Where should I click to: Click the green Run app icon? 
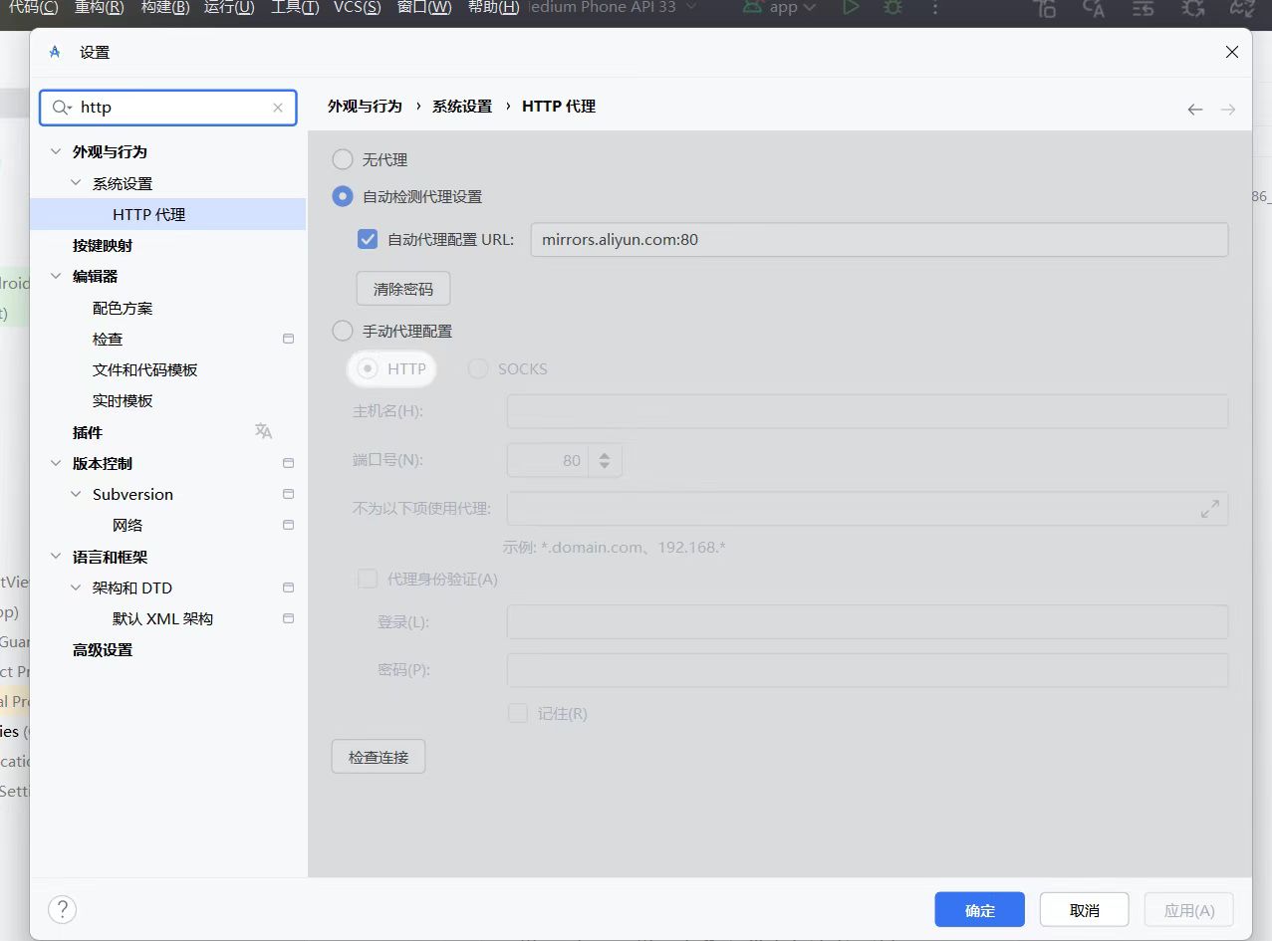click(850, 8)
